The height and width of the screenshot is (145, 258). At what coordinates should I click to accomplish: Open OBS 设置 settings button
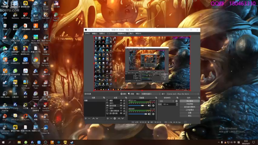point(190,113)
